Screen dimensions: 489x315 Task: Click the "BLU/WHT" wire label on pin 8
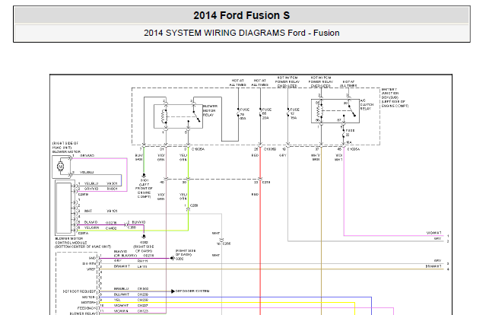coord(120,294)
